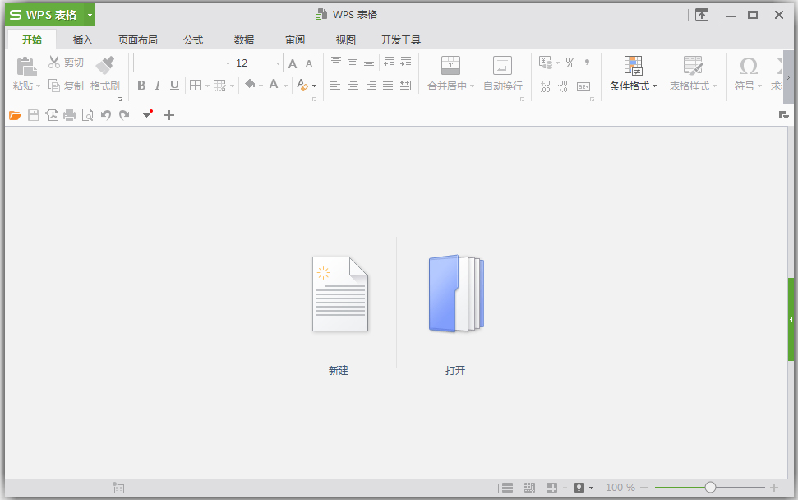Expand the fill color dropdown arrow

click(261, 85)
